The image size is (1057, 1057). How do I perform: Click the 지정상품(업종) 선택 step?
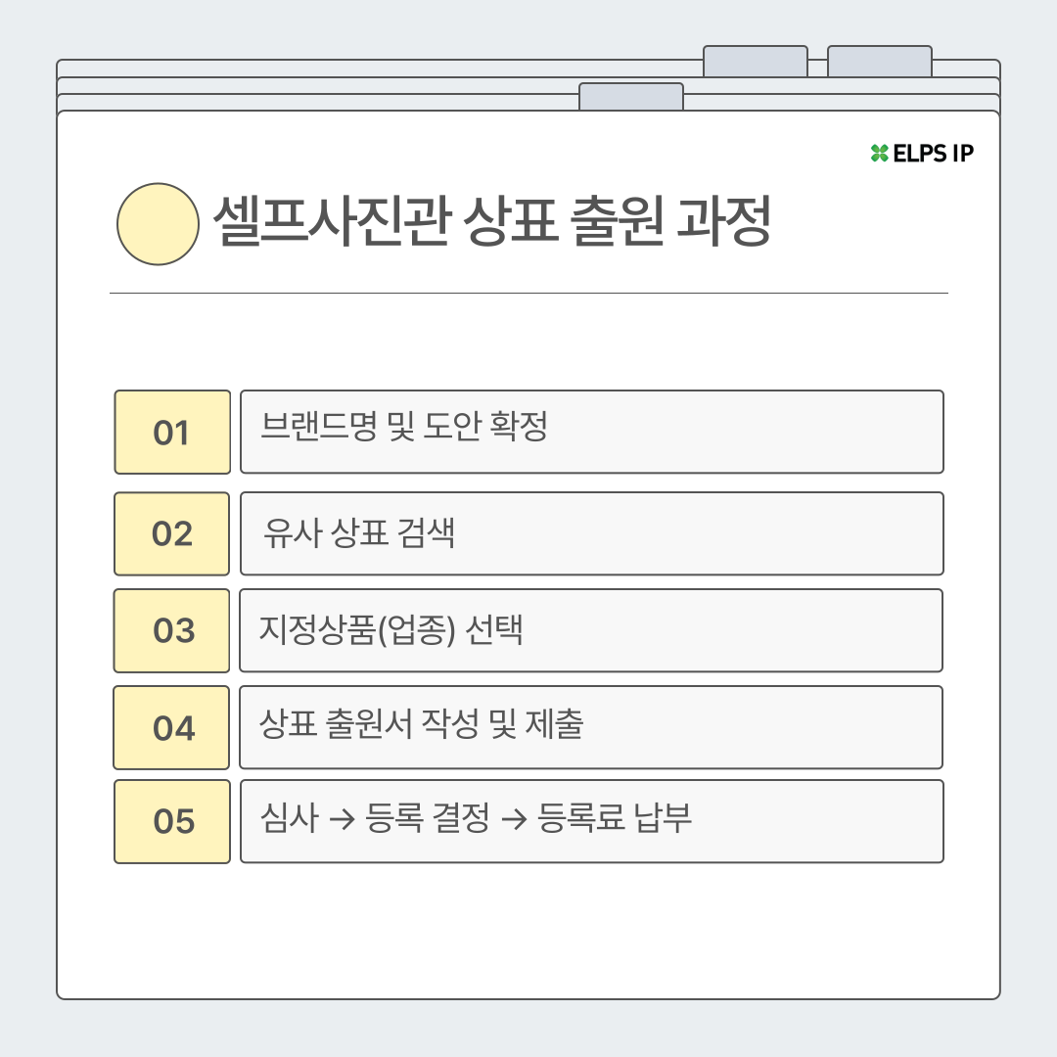[591, 630]
